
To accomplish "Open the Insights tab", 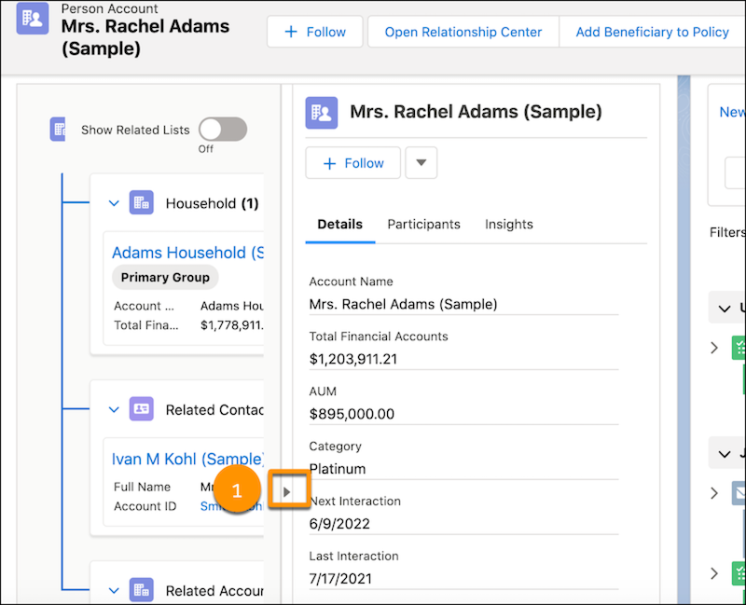I will [508, 225].
